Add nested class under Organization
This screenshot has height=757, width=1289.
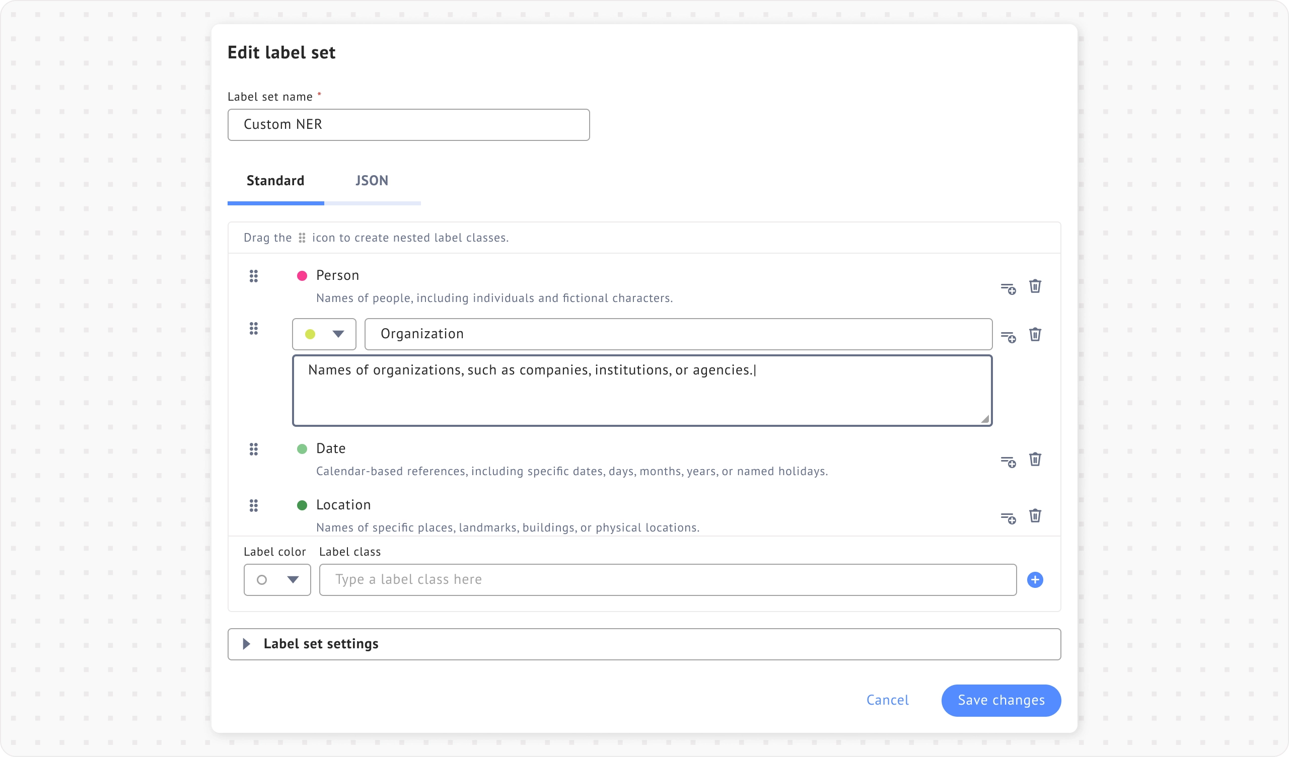coord(1008,337)
